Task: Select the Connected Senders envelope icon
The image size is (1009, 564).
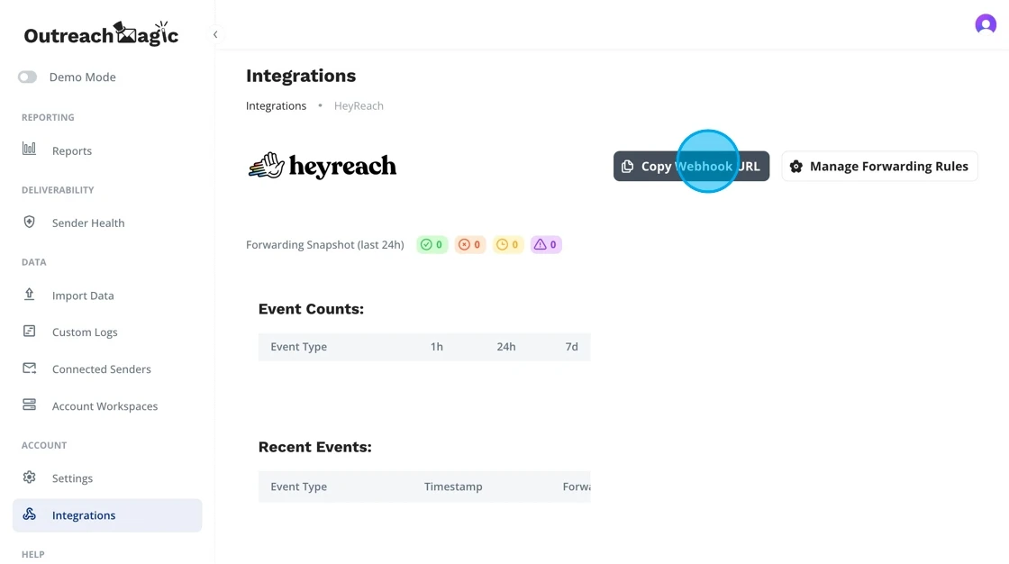Action: (29, 368)
